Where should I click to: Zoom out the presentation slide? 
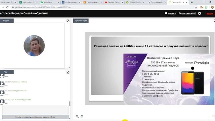click(82, 116)
